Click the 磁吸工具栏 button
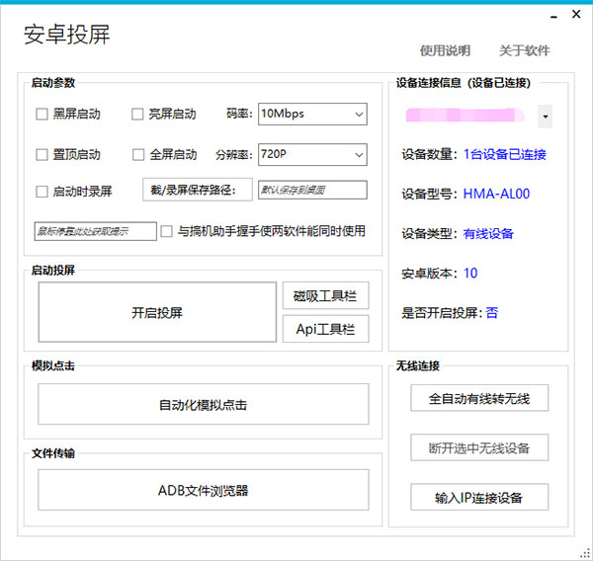The height and width of the screenshot is (561, 593). (325, 295)
